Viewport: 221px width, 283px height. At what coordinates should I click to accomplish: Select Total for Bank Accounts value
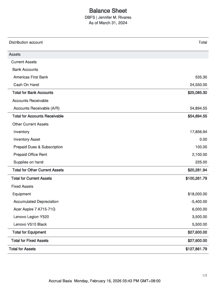coord(197,93)
